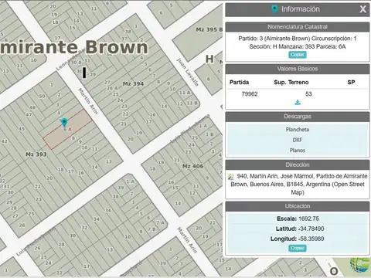The image size is (371, 278).
Task: Select the Mz 406 block label
Action: pos(192,166)
